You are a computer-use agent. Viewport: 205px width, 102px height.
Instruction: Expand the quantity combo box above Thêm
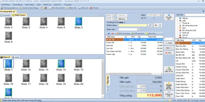pyautogui.click(x=172, y=39)
